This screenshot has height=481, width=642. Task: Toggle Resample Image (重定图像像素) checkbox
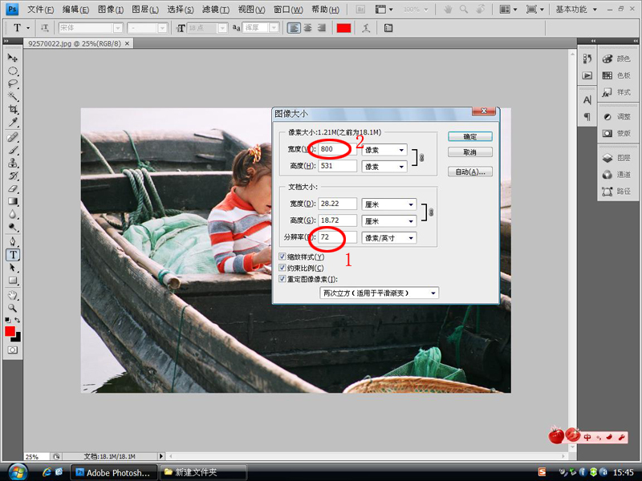281,279
